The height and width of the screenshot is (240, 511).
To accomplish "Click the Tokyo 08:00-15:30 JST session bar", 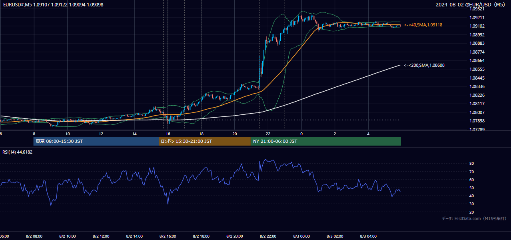I will [96, 141].
